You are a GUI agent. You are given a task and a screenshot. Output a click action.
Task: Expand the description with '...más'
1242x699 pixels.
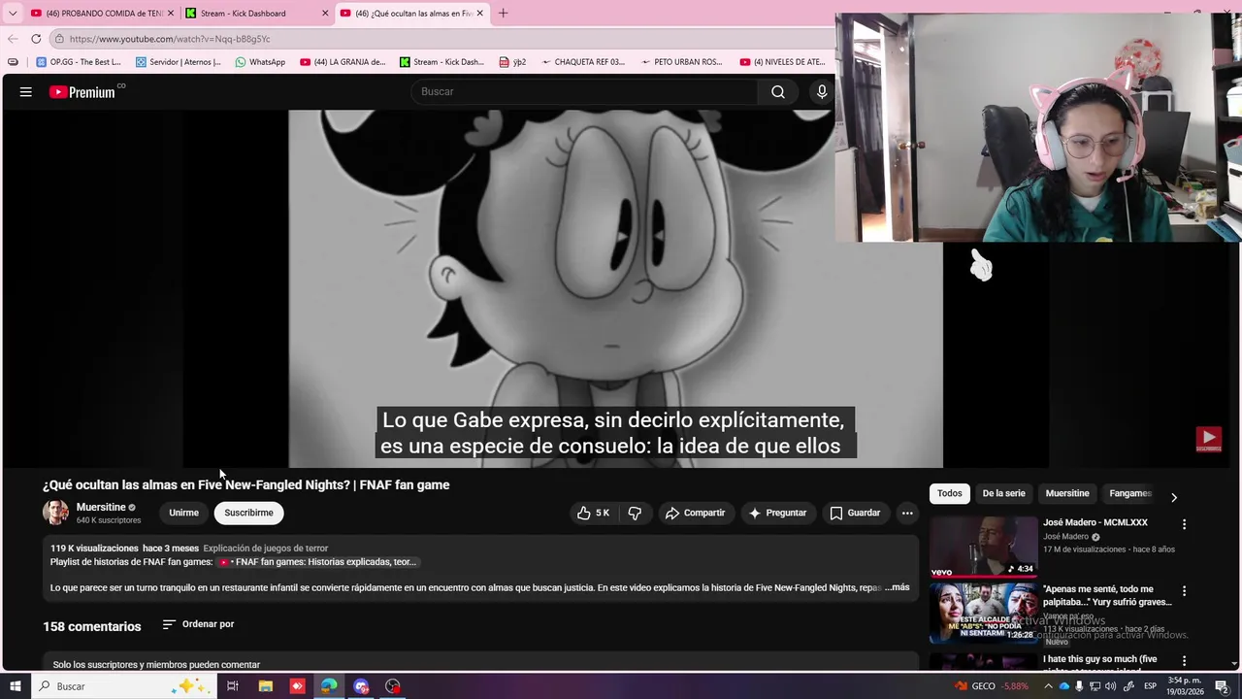point(897,587)
